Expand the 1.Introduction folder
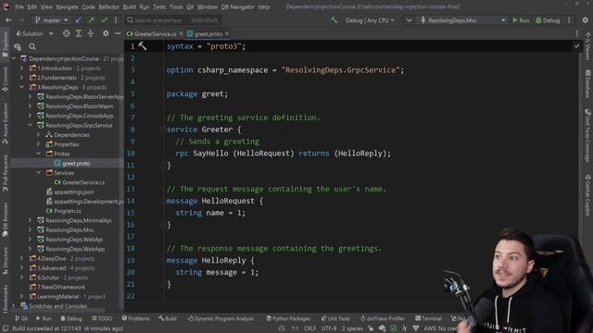 (21, 68)
